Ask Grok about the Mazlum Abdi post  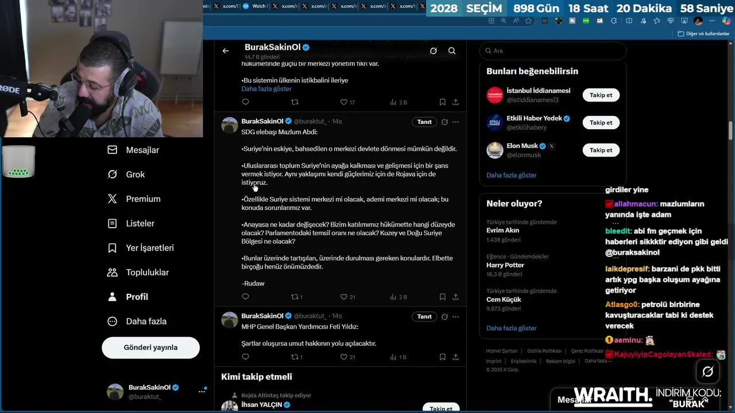(444, 122)
